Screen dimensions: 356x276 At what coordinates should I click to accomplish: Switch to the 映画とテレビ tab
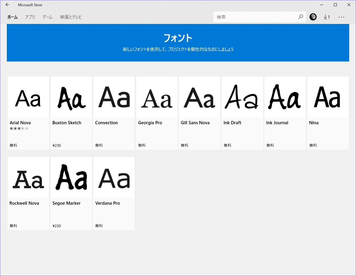click(x=71, y=17)
